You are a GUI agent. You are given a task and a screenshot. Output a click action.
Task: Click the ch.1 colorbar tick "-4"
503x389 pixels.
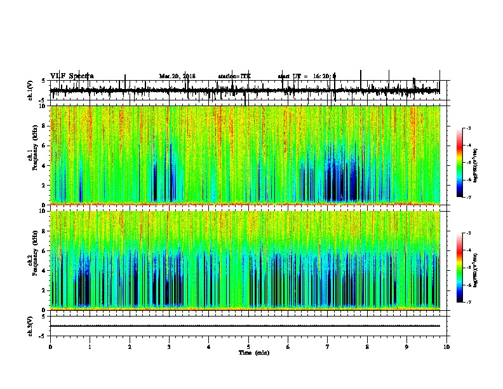pyautogui.click(x=468, y=146)
